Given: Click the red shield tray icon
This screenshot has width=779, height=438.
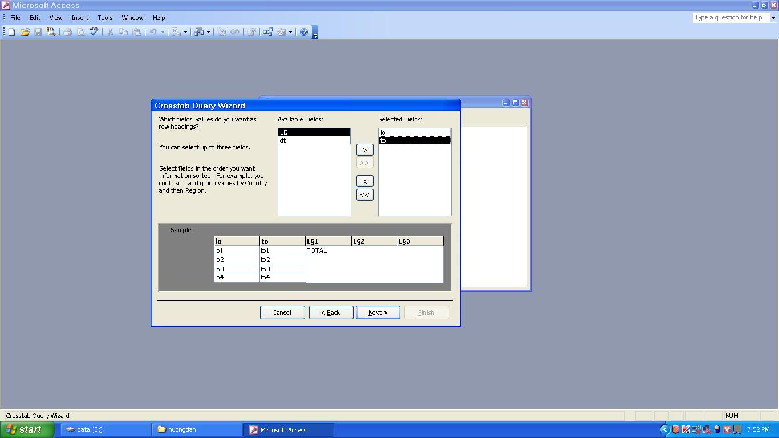Looking at the screenshot, I should pos(676,429).
